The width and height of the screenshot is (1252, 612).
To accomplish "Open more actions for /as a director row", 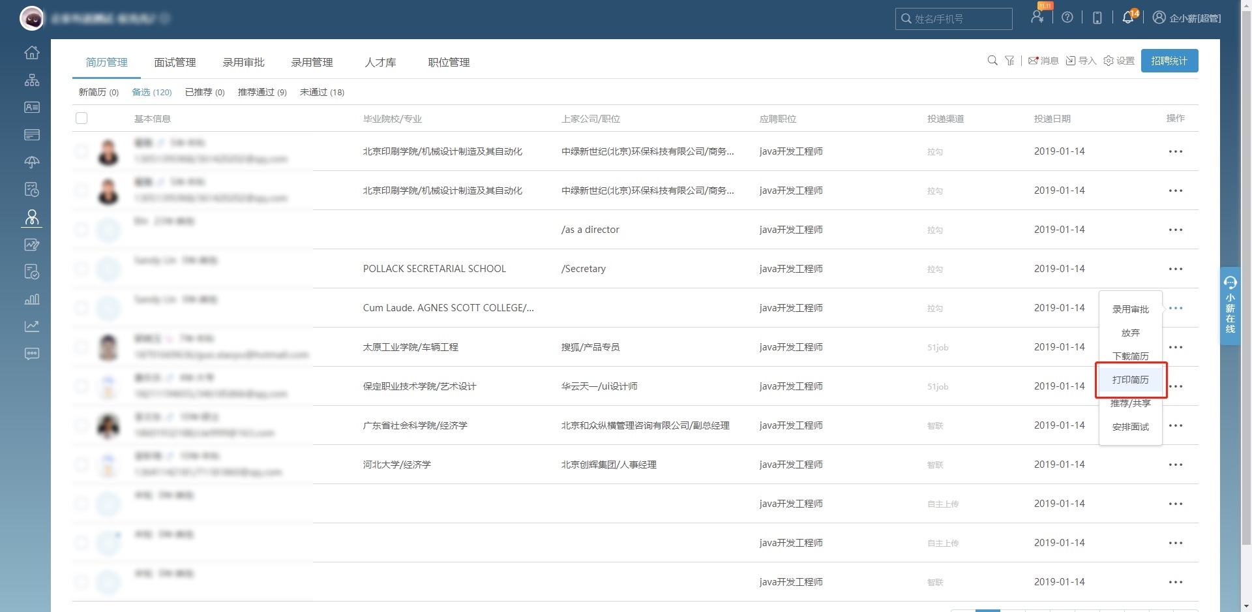I will pyautogui.click(x=1176, y=230).
